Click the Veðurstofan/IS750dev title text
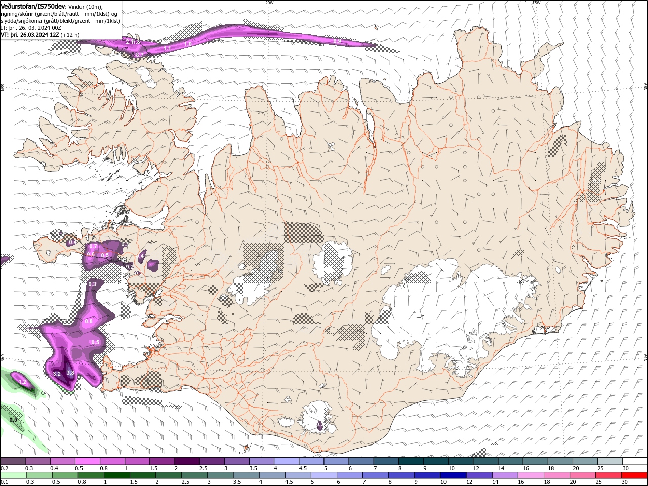 (x=33, y=6)
